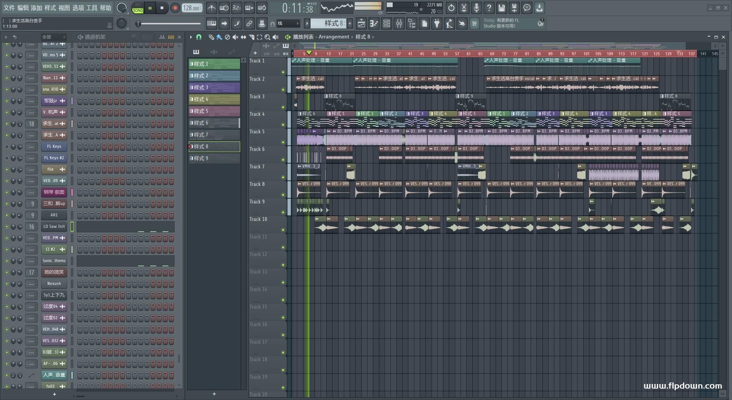The image size is (732, 400).
Task: Select the paint brush tool in playlist
Action: coord(219,37)
